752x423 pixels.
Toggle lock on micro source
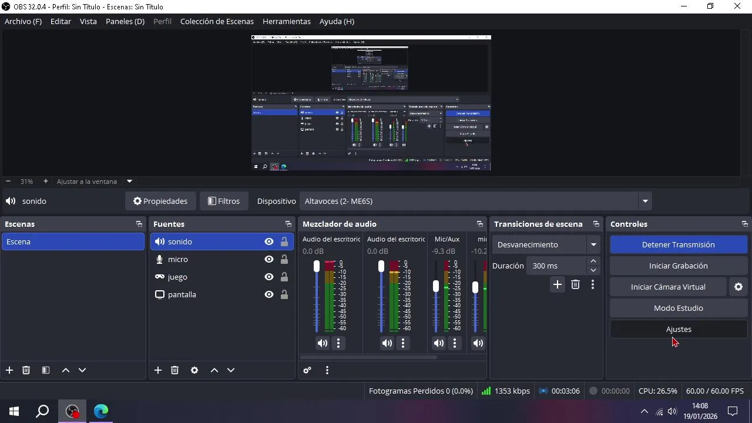pyautogui.click(x=284, y=259)
